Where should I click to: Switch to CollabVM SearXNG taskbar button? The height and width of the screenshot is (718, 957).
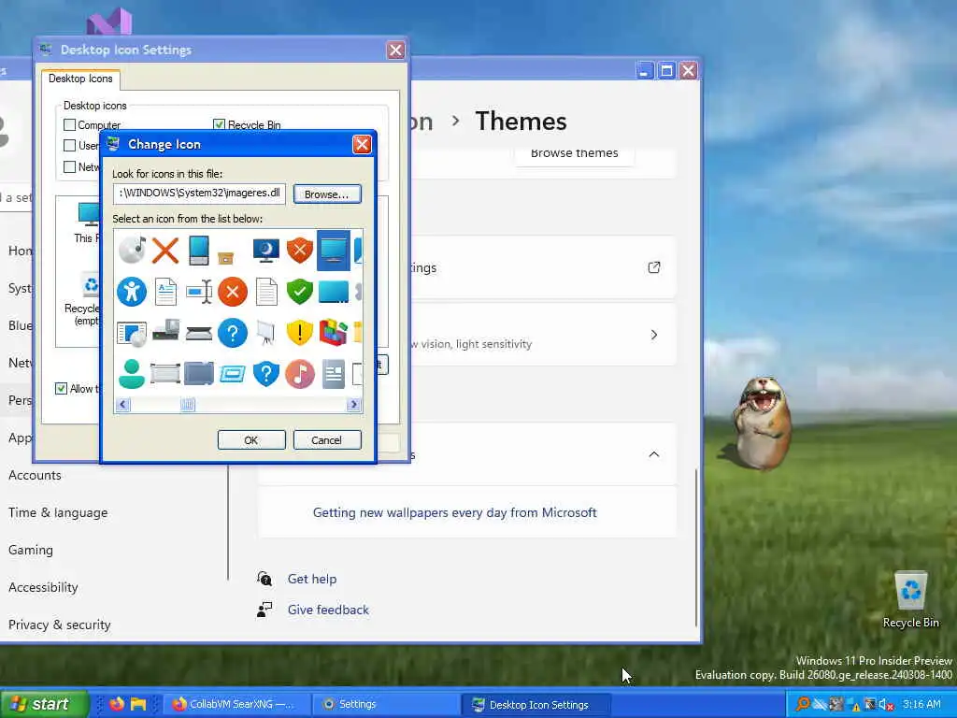pyautogui.click(x=236, y=704)
